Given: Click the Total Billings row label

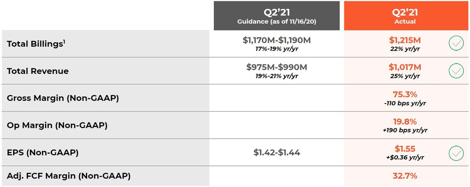Looking at the screenshot, I should (x=36, y=44).
